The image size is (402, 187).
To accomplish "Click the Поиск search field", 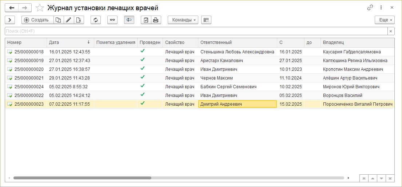I will pos(196,31).
